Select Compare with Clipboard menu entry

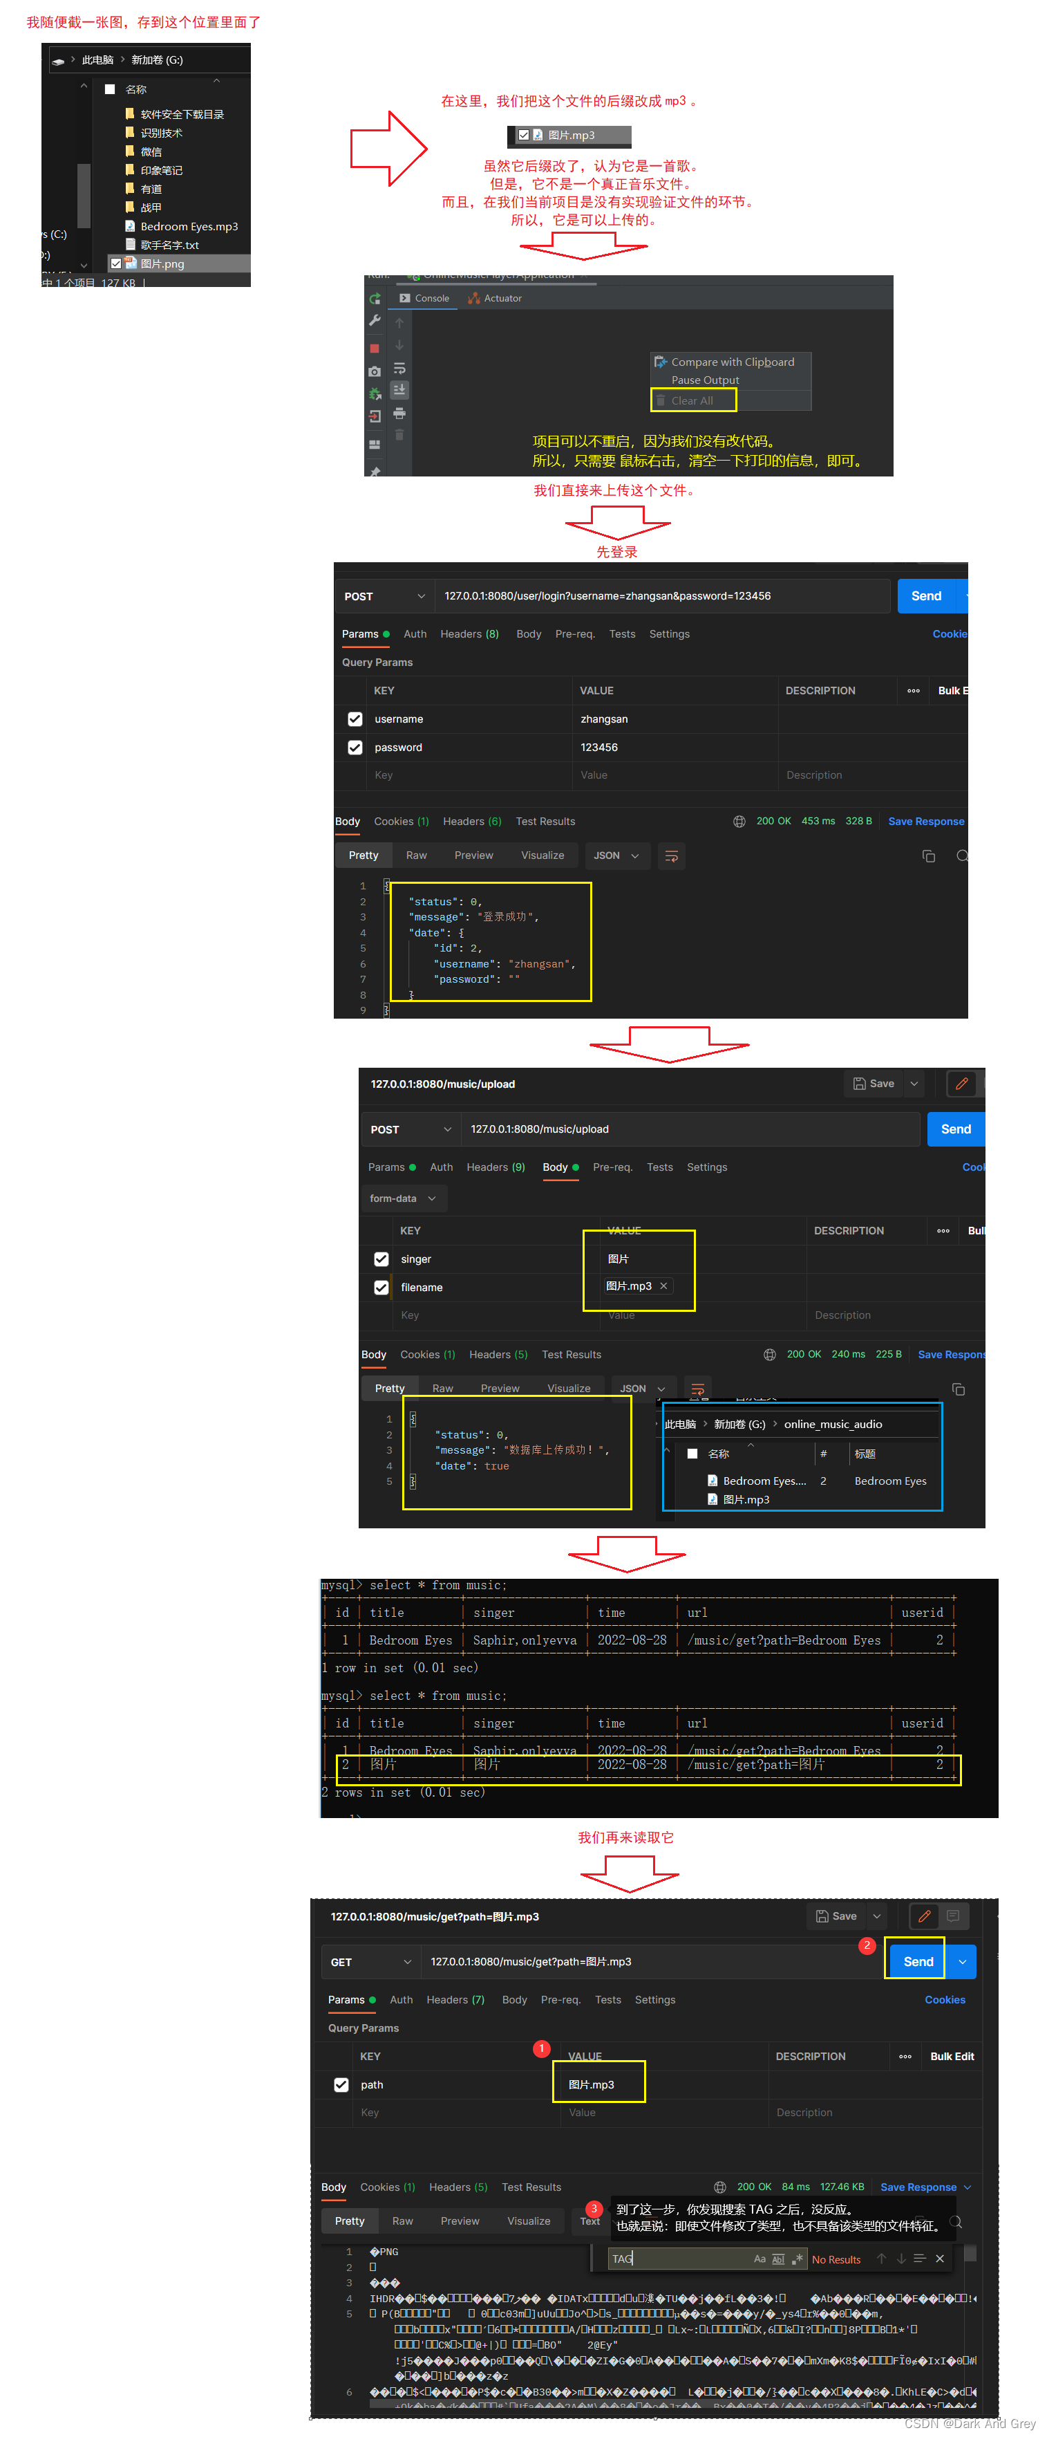pyautogui.click(x=732, y=362)
